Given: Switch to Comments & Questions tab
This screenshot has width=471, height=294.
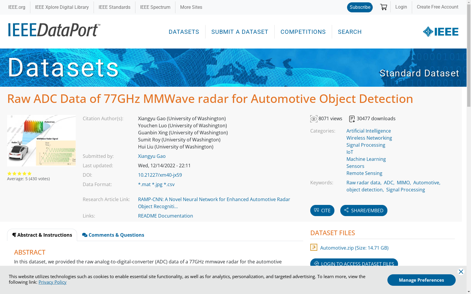Looking at the screenshot, I should pos(113,235).
